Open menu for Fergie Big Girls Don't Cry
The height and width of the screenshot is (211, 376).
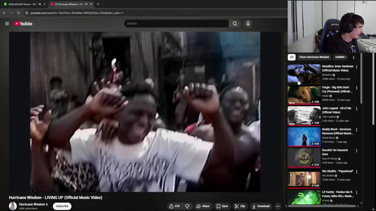[x=357, y=88]
